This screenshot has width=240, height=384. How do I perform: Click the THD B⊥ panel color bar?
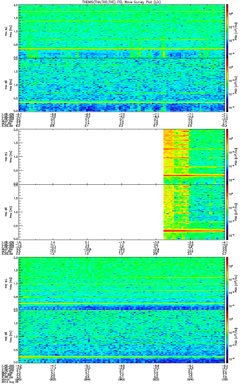click(x=228, y=156)
